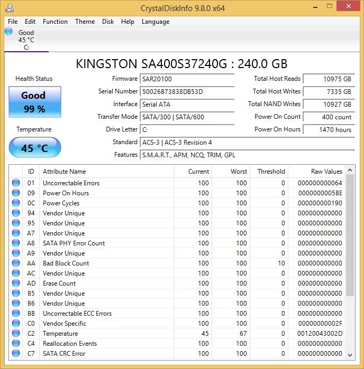Click raw value 000000000190
364x369 pixels.
[320, 203]
